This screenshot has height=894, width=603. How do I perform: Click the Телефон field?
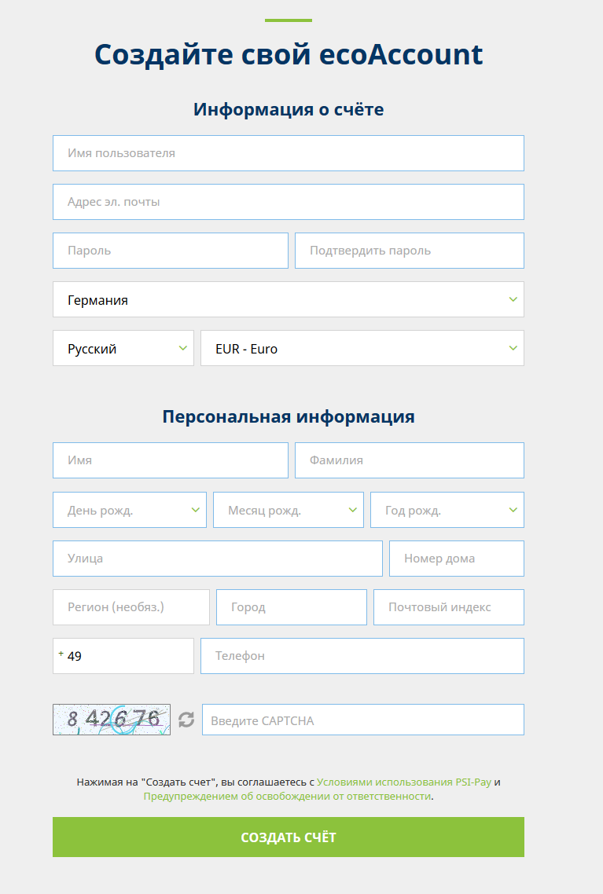click(x=362, y=656)
